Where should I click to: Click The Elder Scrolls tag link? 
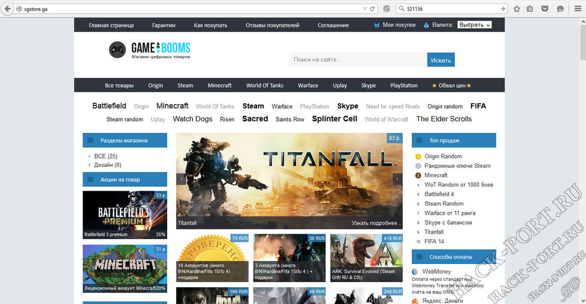(x=444, y=119)
